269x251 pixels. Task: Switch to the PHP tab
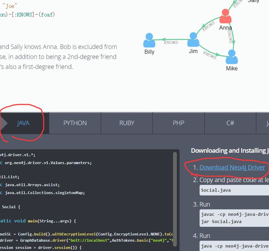click(x=179, y=123)
